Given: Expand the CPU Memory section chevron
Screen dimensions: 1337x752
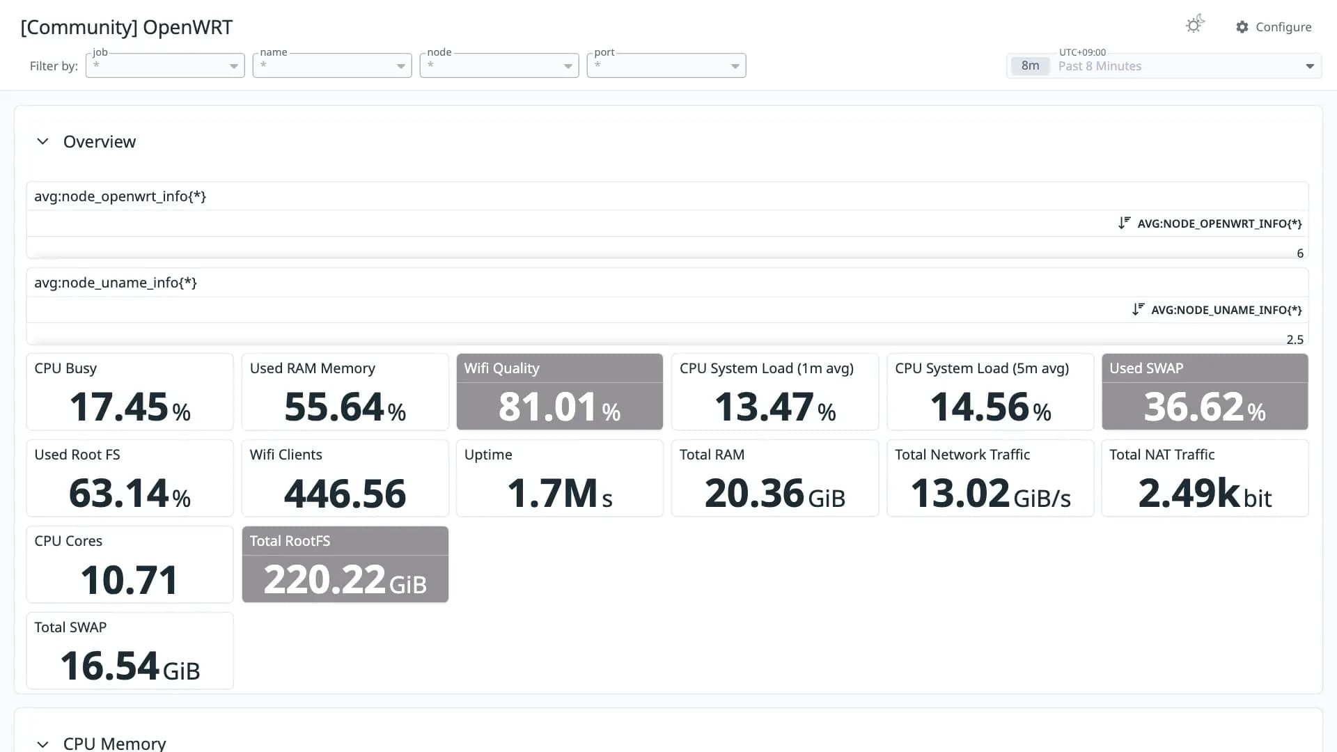Looking at the screenshot, I should [x=42, y=744].
